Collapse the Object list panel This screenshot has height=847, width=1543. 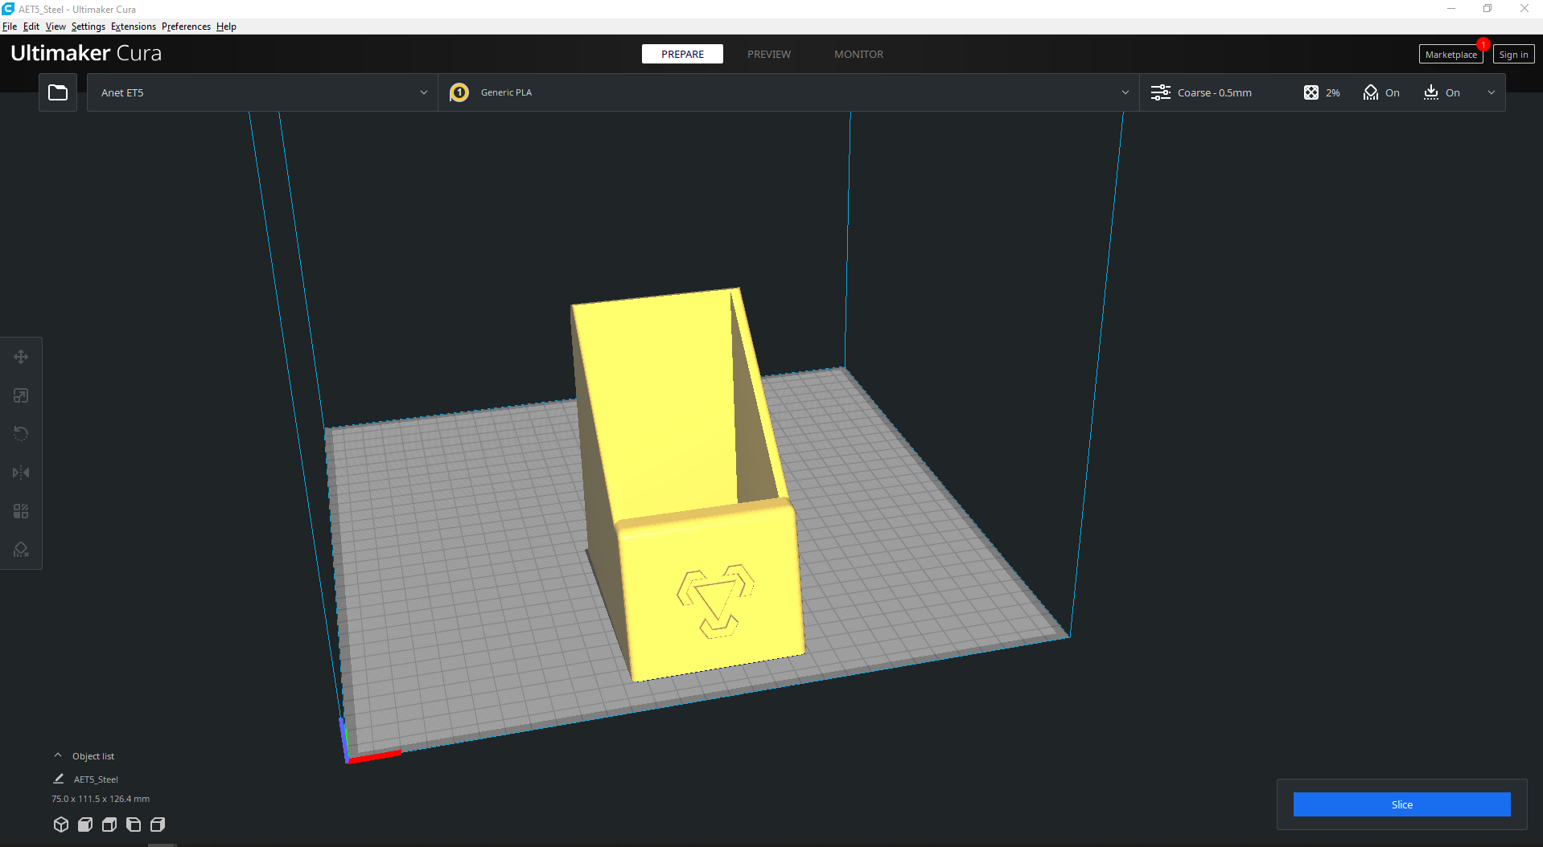(58, 755)
